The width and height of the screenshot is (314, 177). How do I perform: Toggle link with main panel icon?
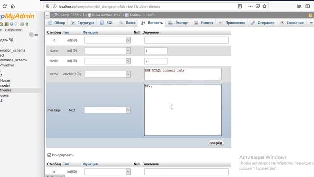point(36,35)
